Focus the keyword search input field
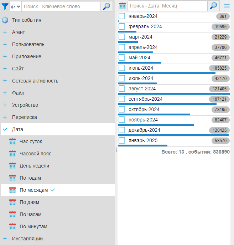 (x=61, y=6)
